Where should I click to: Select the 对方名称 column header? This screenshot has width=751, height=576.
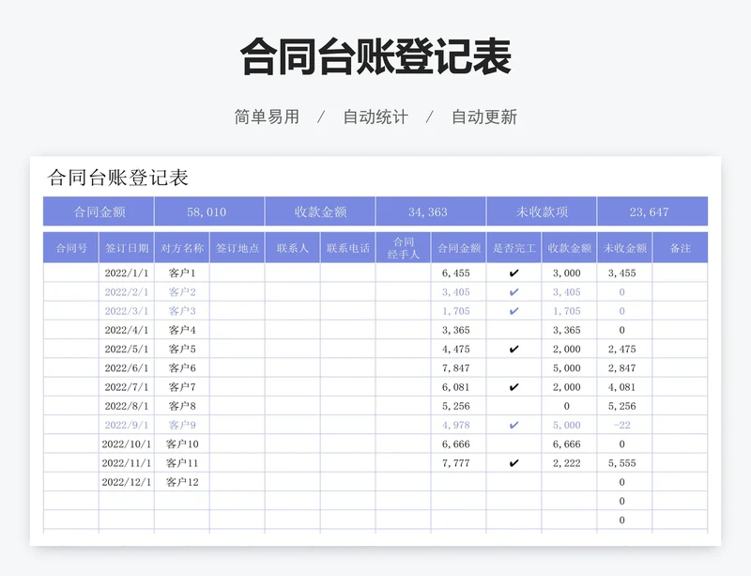click(x=182, y=248)
